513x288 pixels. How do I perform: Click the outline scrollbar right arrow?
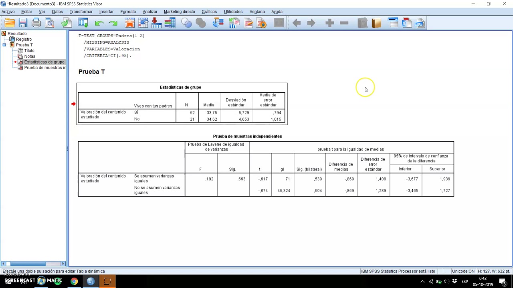coord(63,264)
